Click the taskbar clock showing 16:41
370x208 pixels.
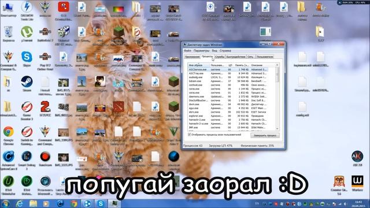[x=358, y=204]
